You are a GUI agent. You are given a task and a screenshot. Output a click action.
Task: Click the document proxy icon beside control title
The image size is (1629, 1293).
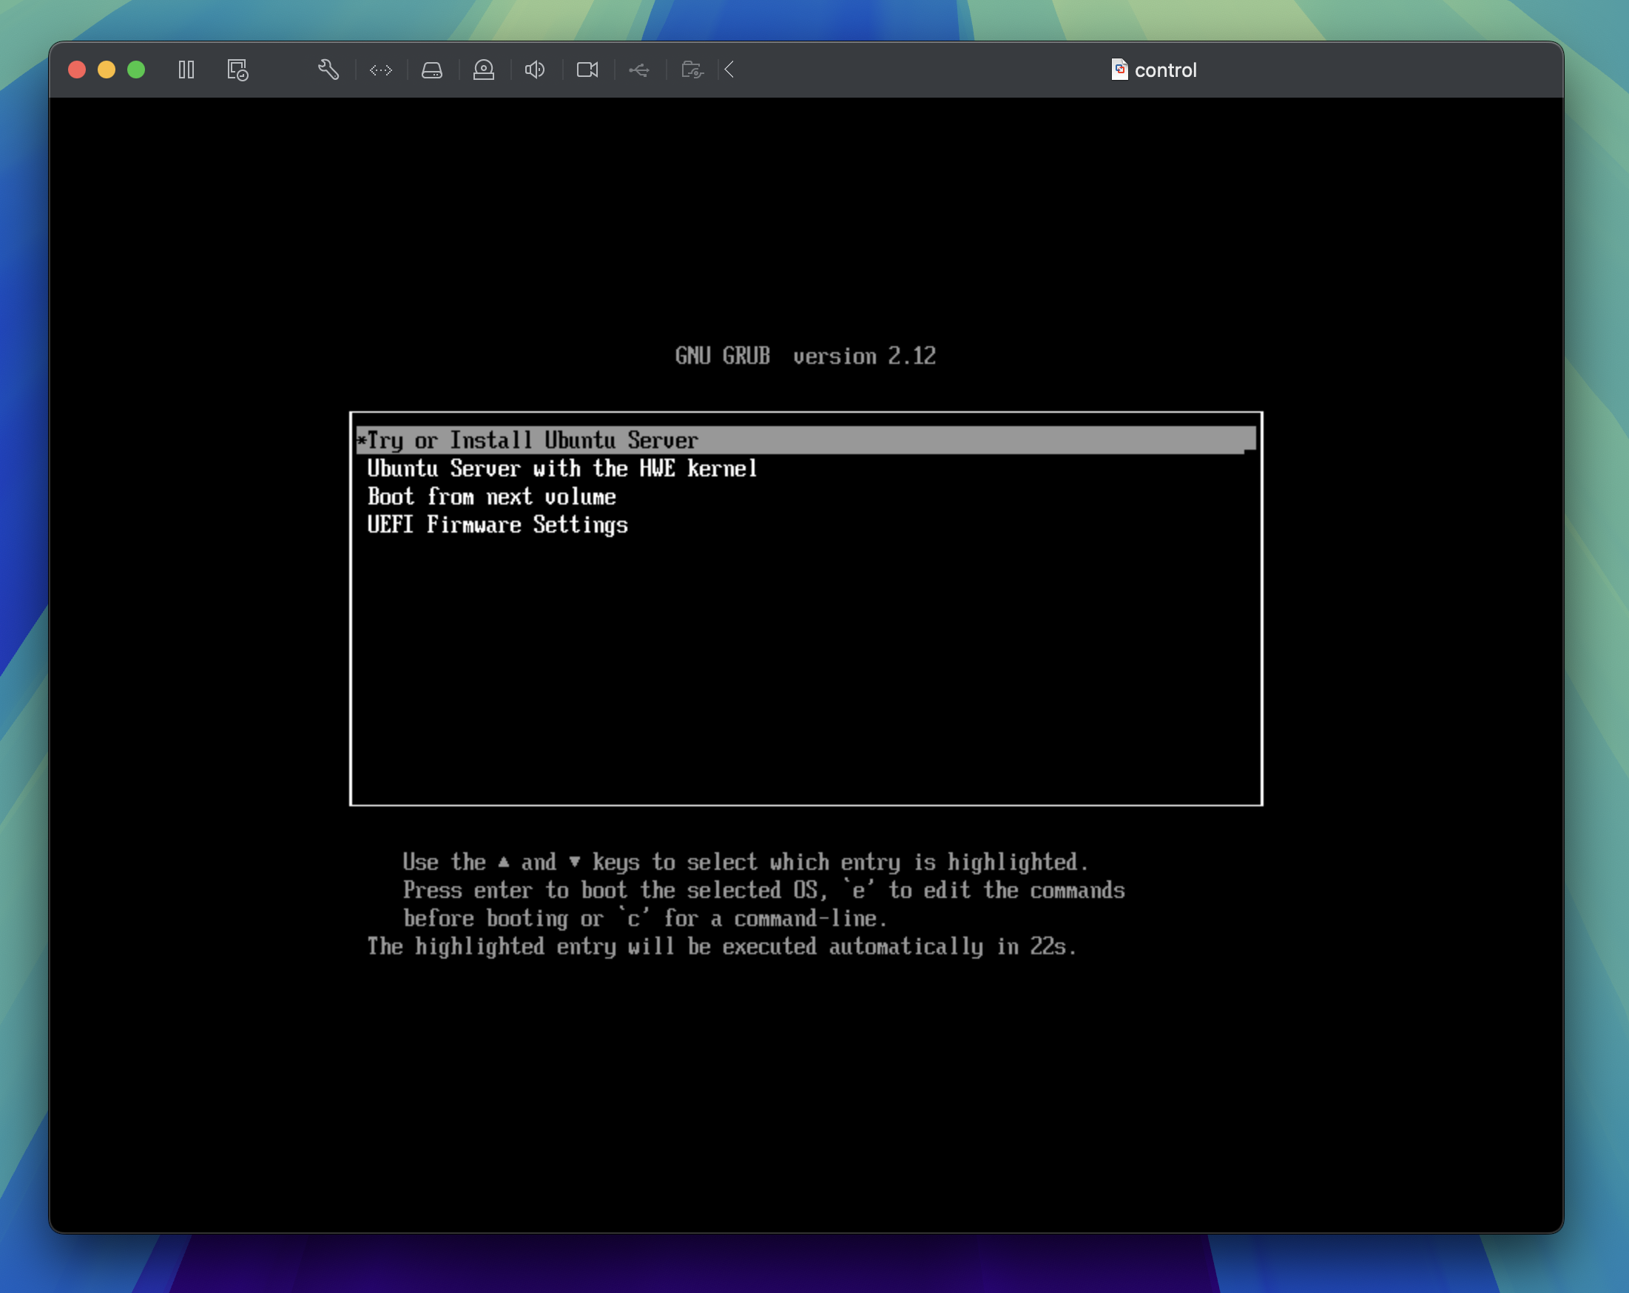click(1119, 70)
